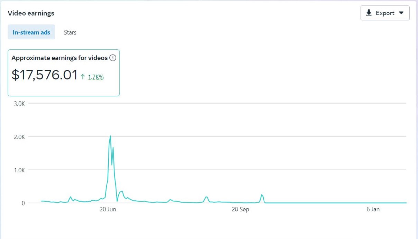The height and width of the screenshot is (239, 418).
Task: Click the 3.0K y-axis label
Action: tap(19, 103)
